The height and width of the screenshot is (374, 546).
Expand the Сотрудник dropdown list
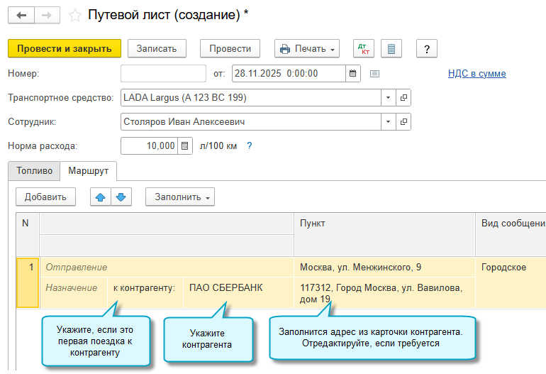(x=388, y=122)
